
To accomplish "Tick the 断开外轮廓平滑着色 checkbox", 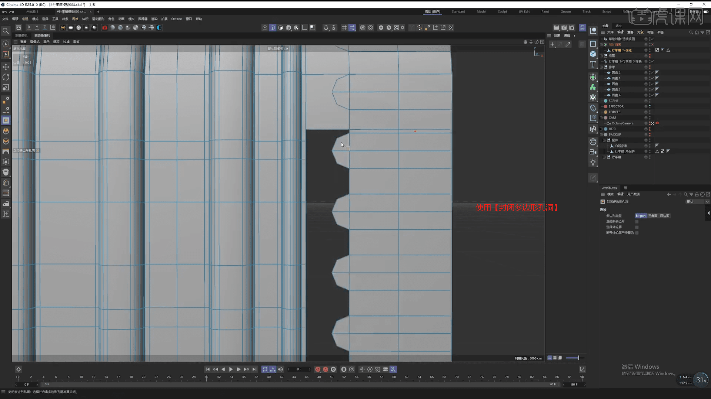I will (x=637, y=233).
